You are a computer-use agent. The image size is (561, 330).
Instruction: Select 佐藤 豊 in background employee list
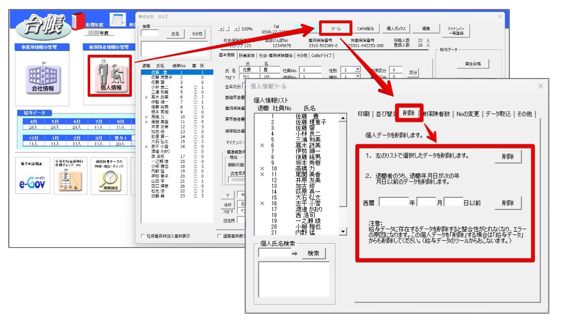(177, 72)
